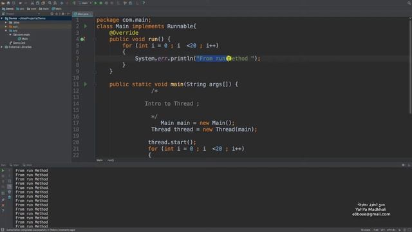The image size is (412, 232).
Task: Click Main class in the navigation bar
Action: pyautogui.click(x=57, y=8)
